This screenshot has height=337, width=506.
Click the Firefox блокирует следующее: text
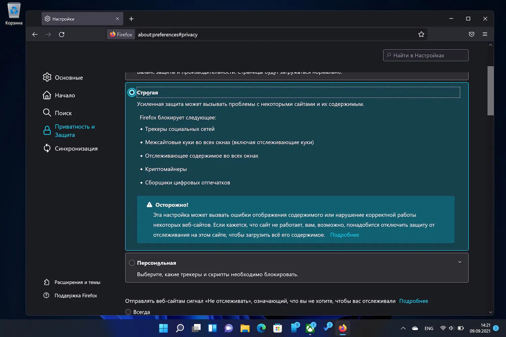178,118
